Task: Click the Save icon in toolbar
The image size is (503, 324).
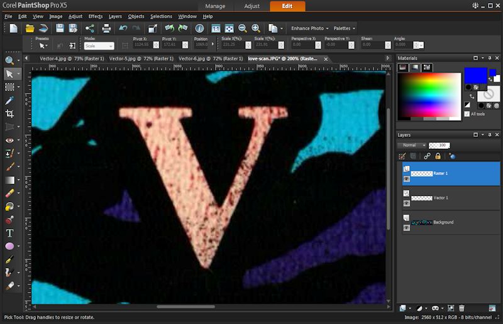Action: click(60, 28)
